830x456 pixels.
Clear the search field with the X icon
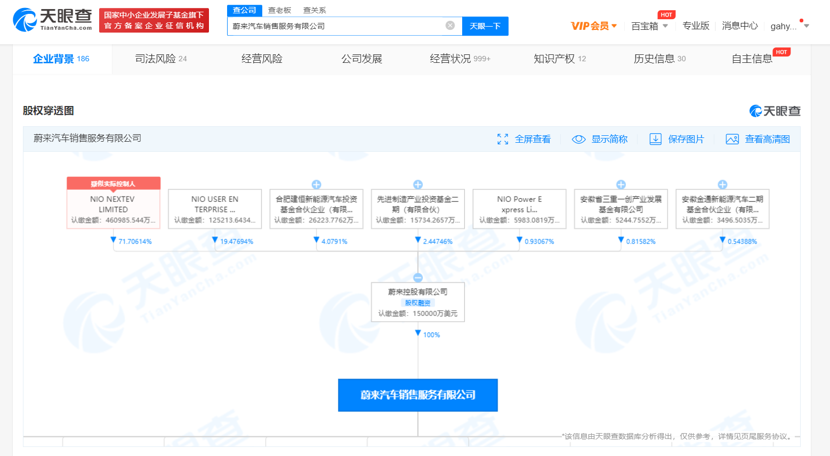tap(450, 26)
